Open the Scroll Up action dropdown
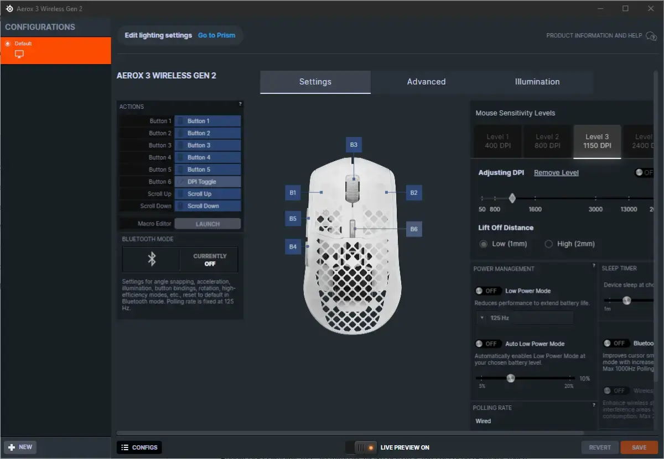 [x=207, y=194]
